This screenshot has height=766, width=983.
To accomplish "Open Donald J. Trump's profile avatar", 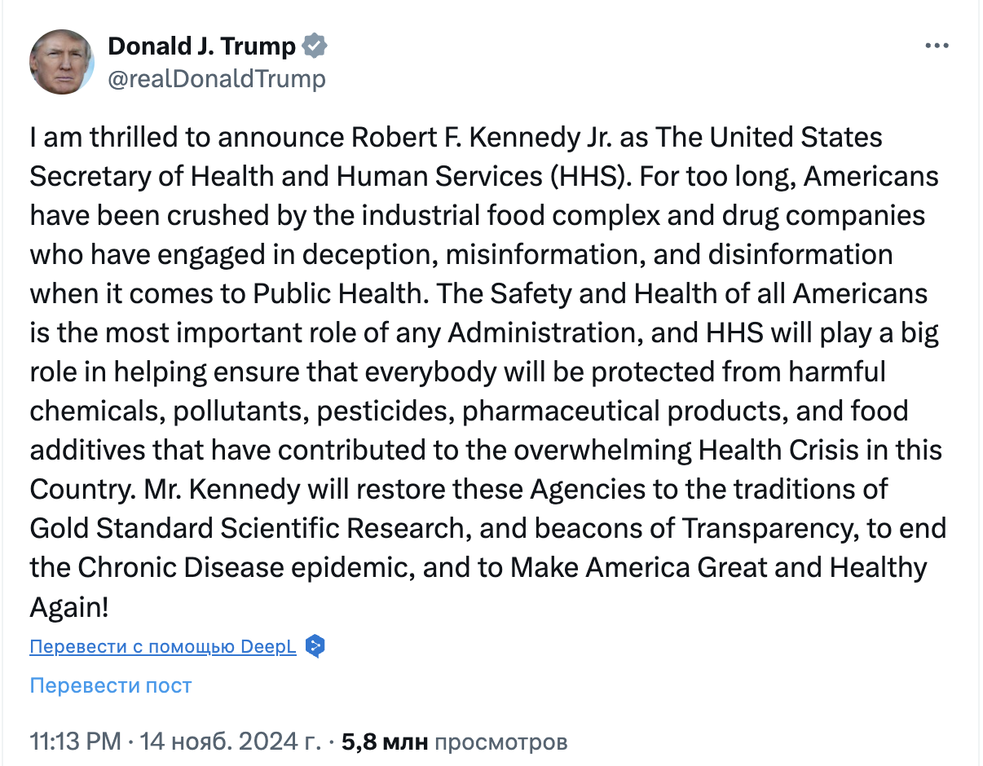I will [61, 62].
